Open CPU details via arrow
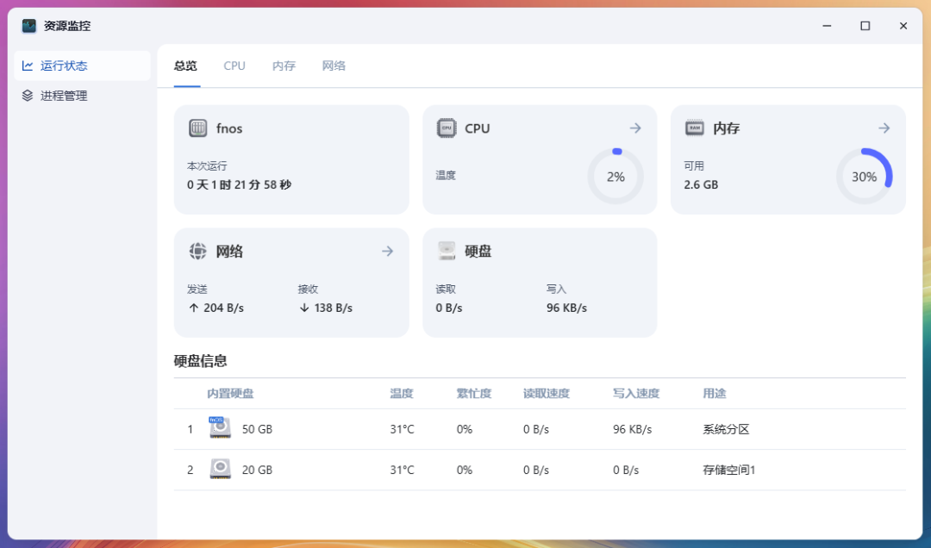This screenshot has width=931, height=548. tap(635, 128)
